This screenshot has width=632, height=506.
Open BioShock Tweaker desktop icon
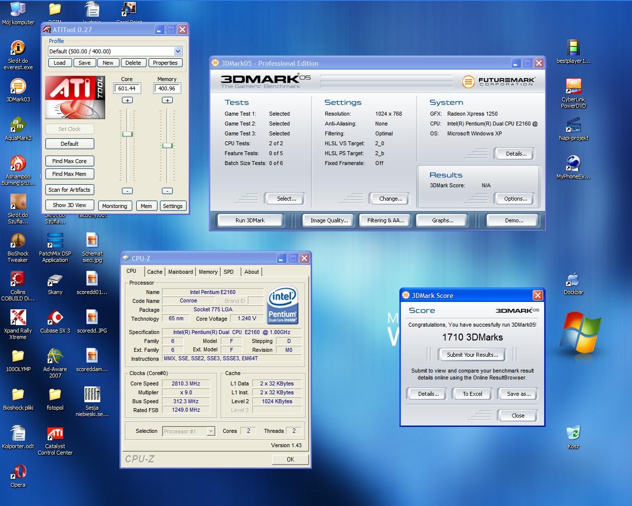click(x=18, y=248)
